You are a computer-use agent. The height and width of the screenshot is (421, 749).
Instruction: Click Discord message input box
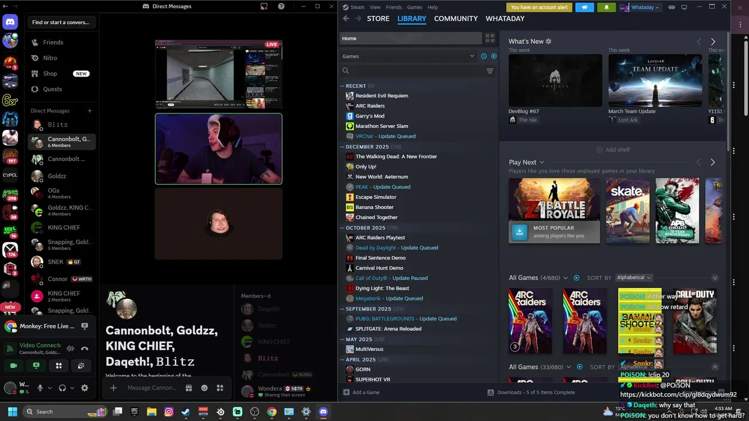152,388
